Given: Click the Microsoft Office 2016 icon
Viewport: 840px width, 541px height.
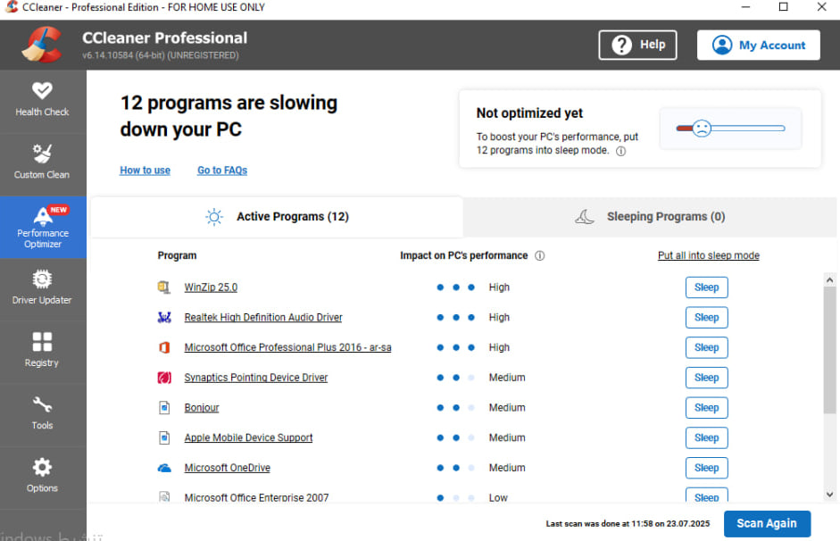Looking at the screenshot, I should tap(164, 347).
